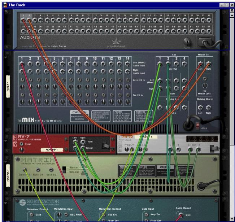
Task: Click mixer Aux Send Out 4 jack
Action: coord(184,64)
